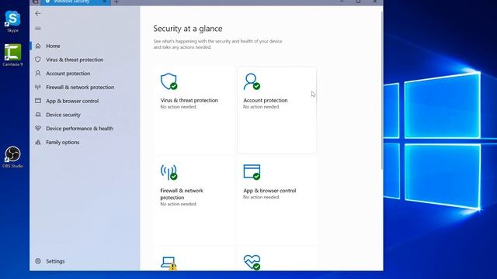Click the large App & browser control icon
The width and height of the screenshot is (497, 279).
tap(252, 172)
